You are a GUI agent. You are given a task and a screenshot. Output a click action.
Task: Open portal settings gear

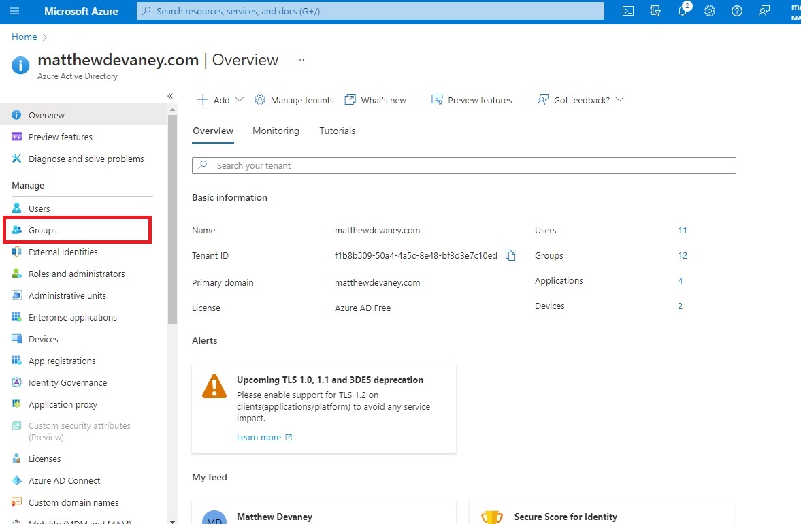(x=710, y=11)
